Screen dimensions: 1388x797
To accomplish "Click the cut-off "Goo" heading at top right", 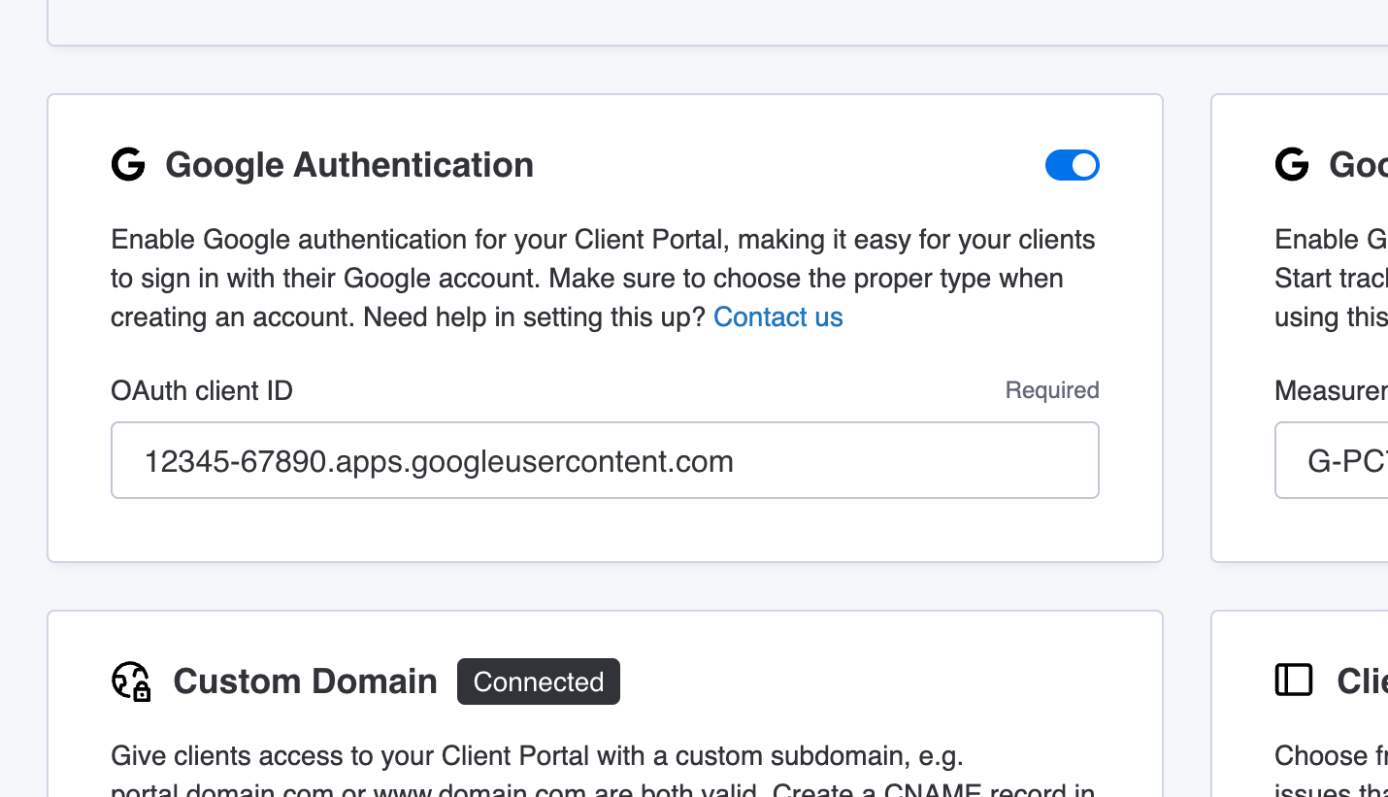I will tap(1358, 165).
